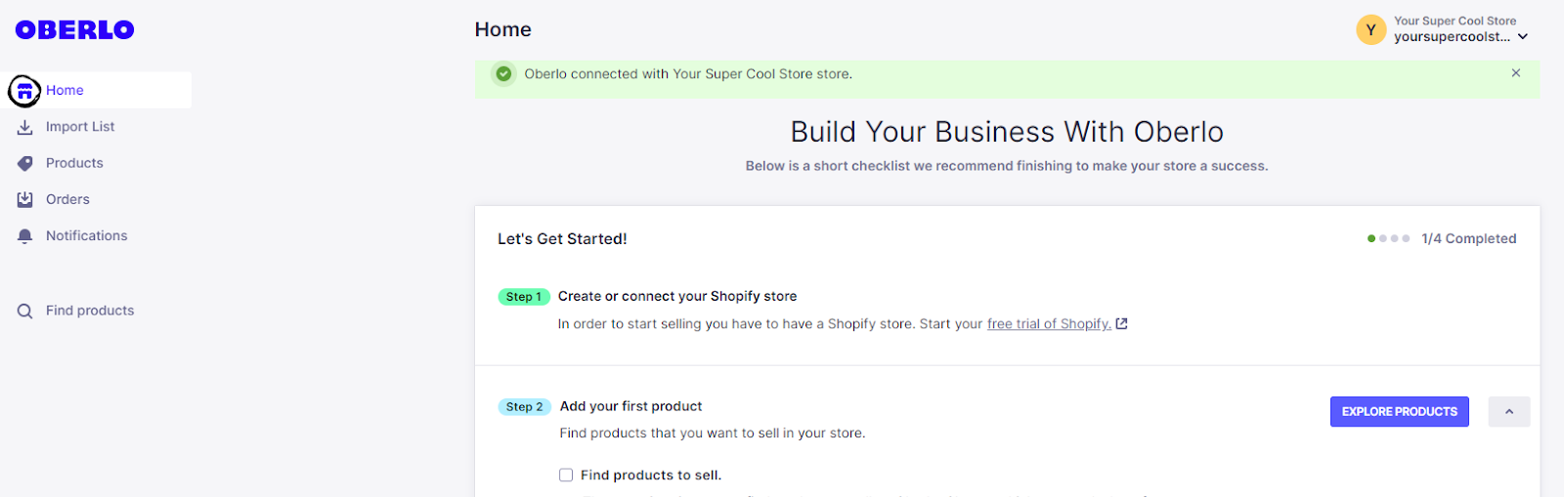Click the Find products magnifier icon
Image resolution: width=1564 pixels, height=497 pixels.
(x=25, y=311)
